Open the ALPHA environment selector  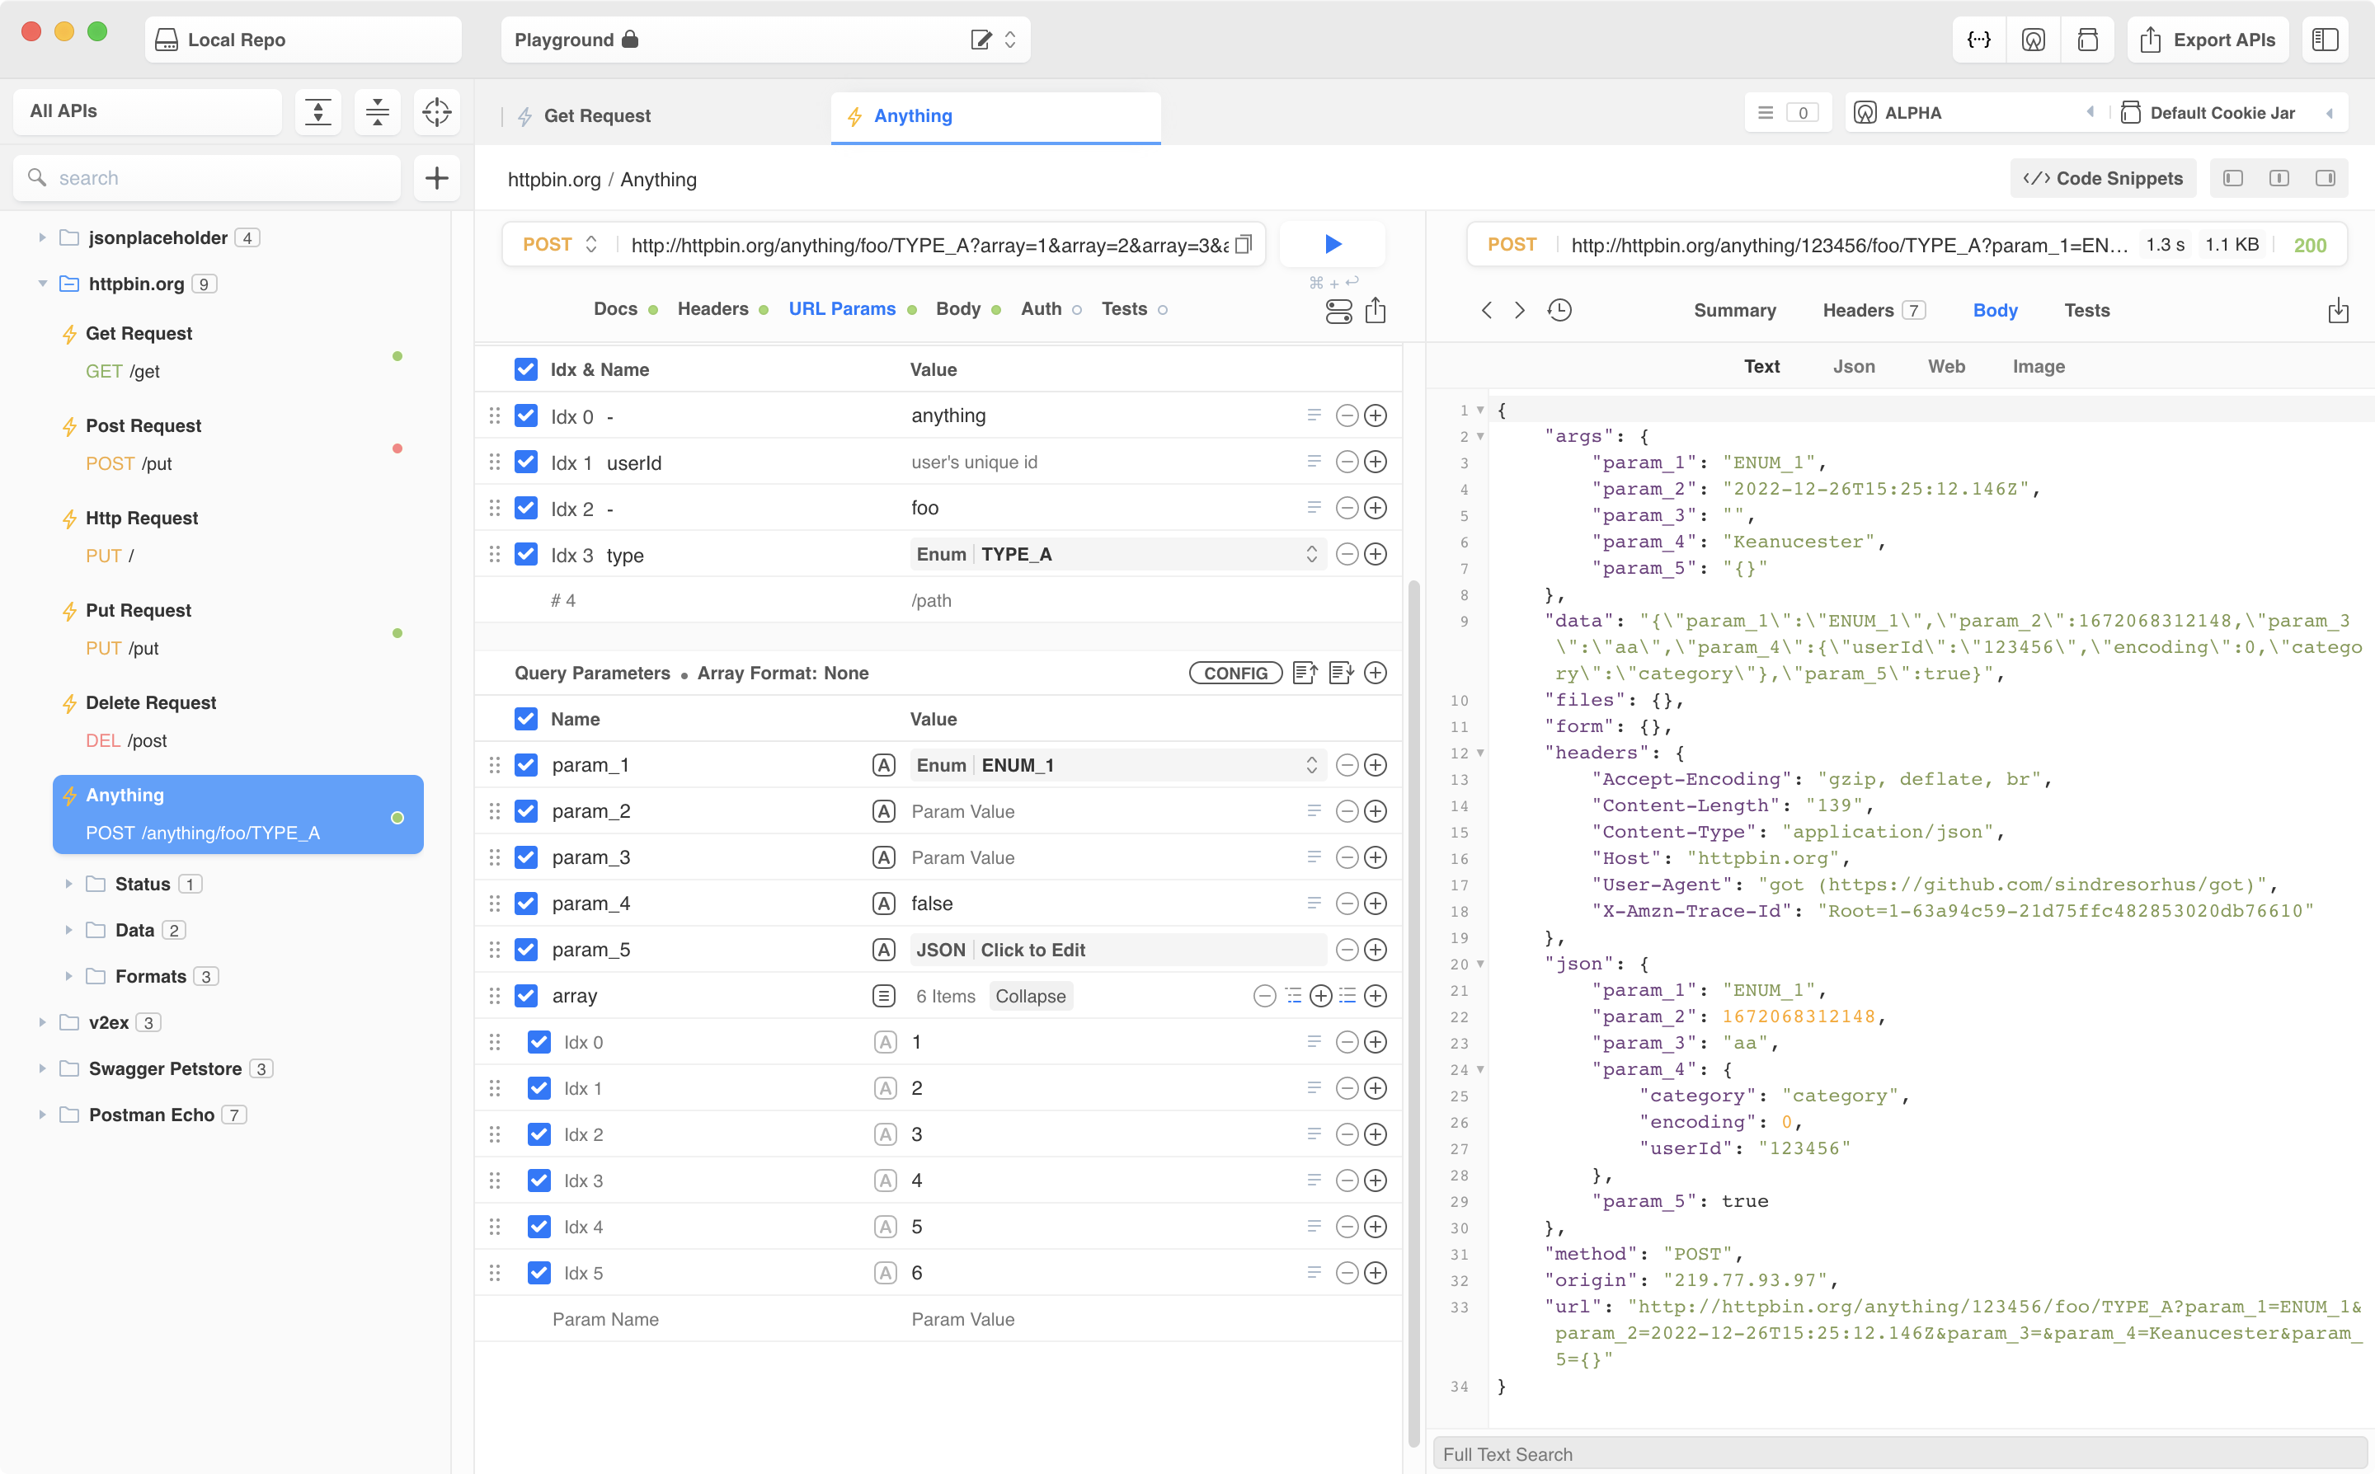[1973, 113]
